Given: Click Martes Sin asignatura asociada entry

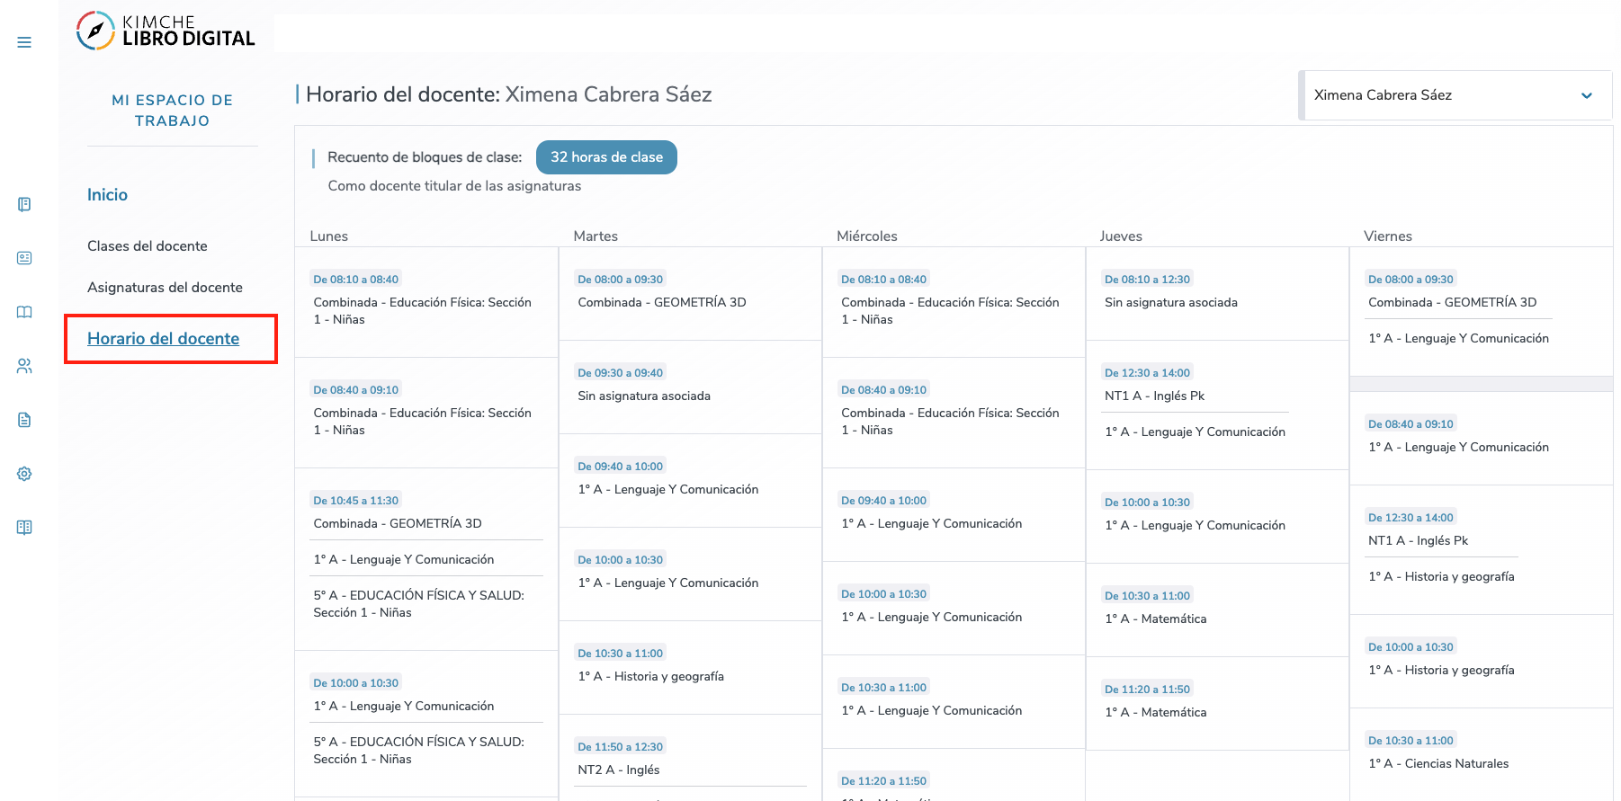Looking at the screenshot, I should (x=644, y=396).
